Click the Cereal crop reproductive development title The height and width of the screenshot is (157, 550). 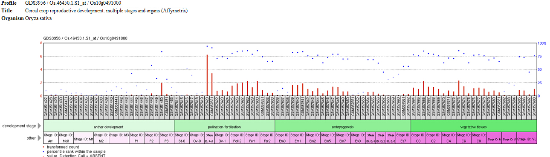coord(106,10)
